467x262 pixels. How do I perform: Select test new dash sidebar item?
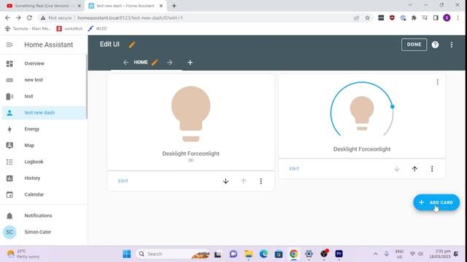coord(43,113)
